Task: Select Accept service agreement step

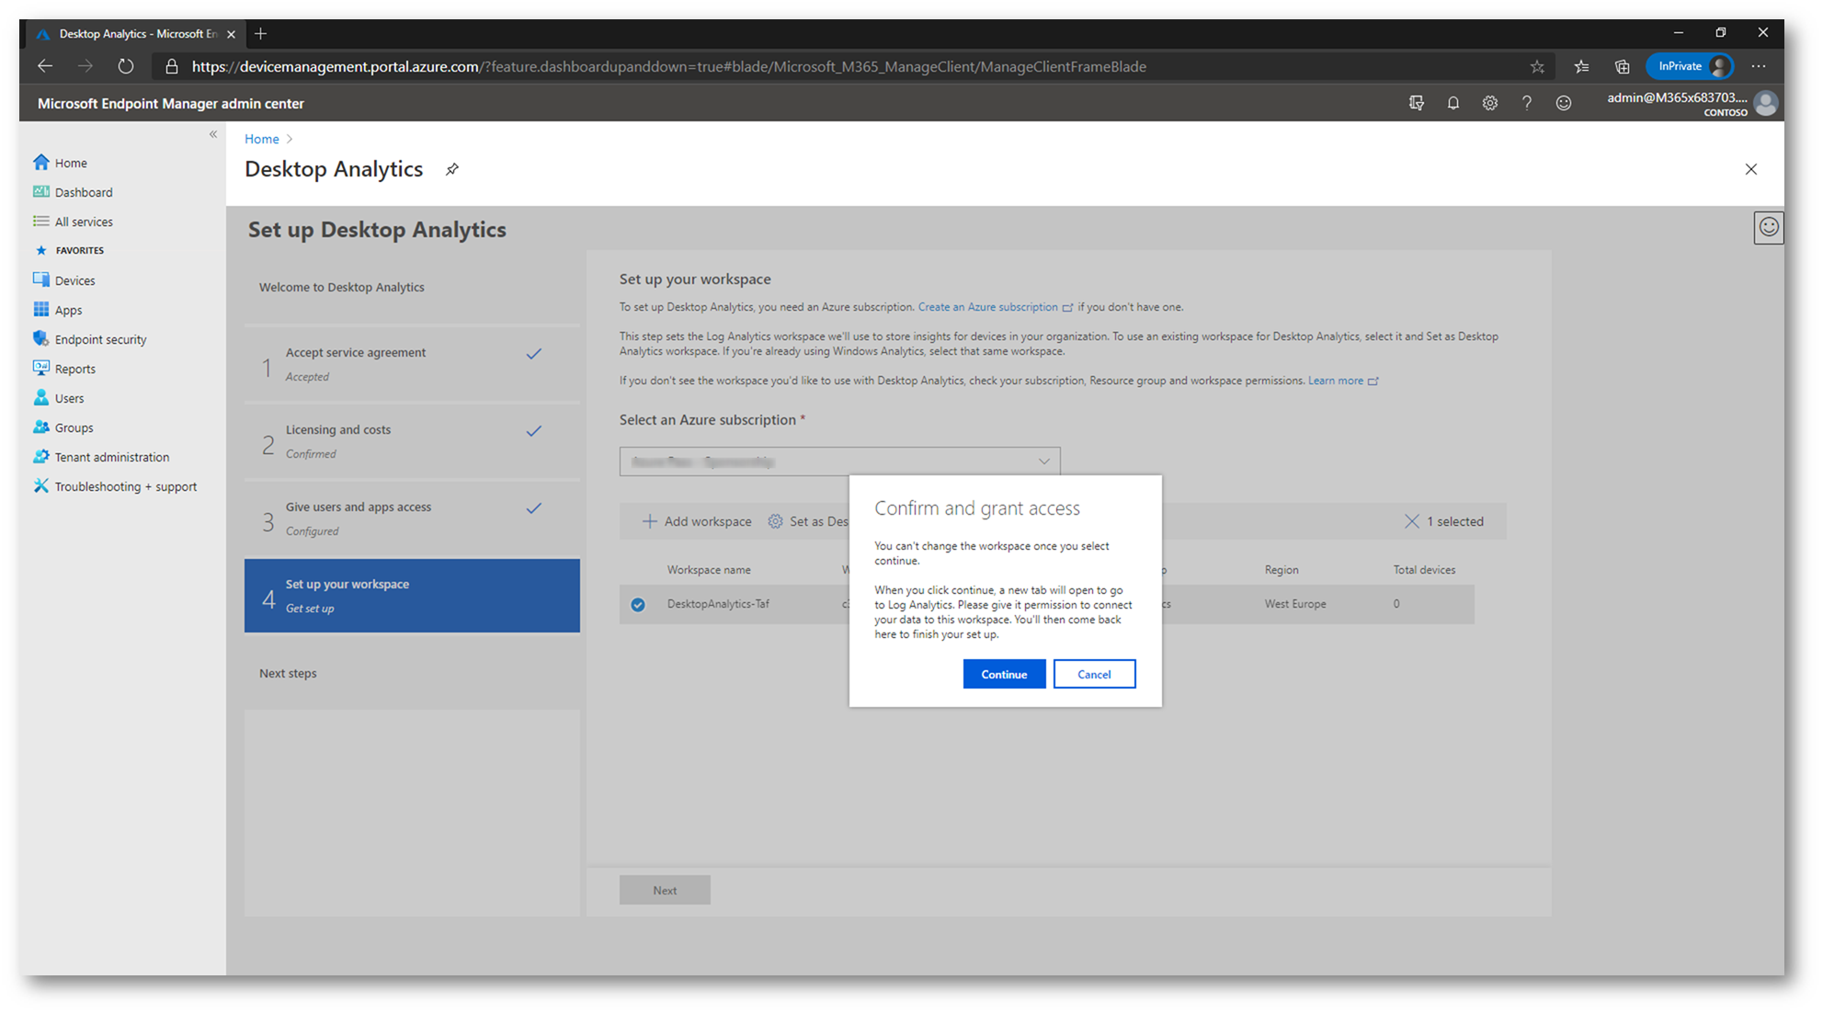Action: click(x=412, y=364)
